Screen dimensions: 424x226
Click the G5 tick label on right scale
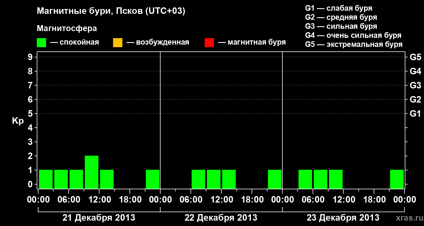click(415, 57)
